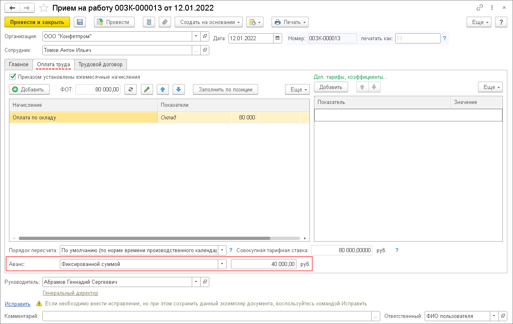Click the Провести и закрыть button
This screenshot has width=513, height=324.
(x=37, y=22)
